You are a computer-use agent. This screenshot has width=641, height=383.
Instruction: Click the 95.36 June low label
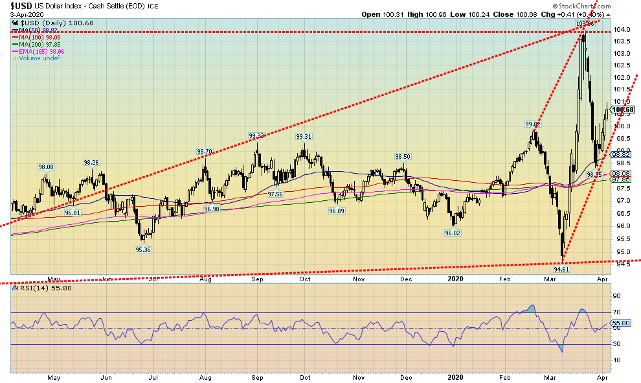tap(143, 250)
